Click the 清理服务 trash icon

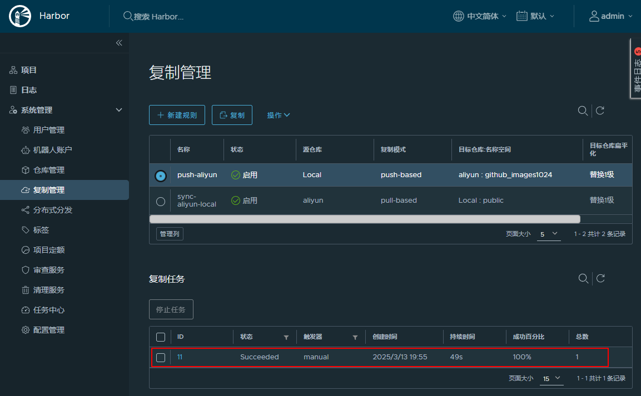[26, 290]
